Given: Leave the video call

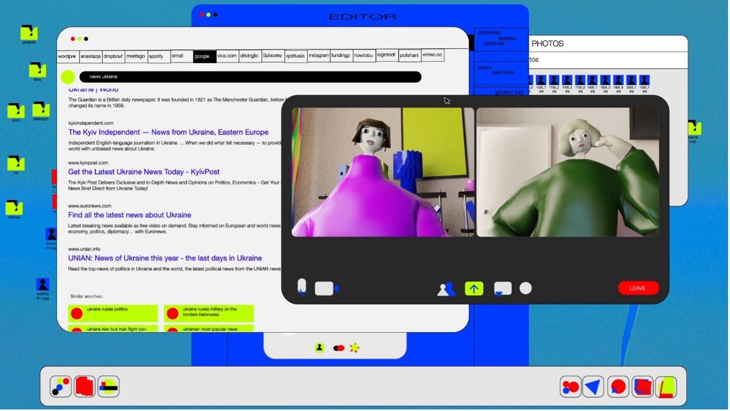Looking at the screenshot, I should [638, 288].
